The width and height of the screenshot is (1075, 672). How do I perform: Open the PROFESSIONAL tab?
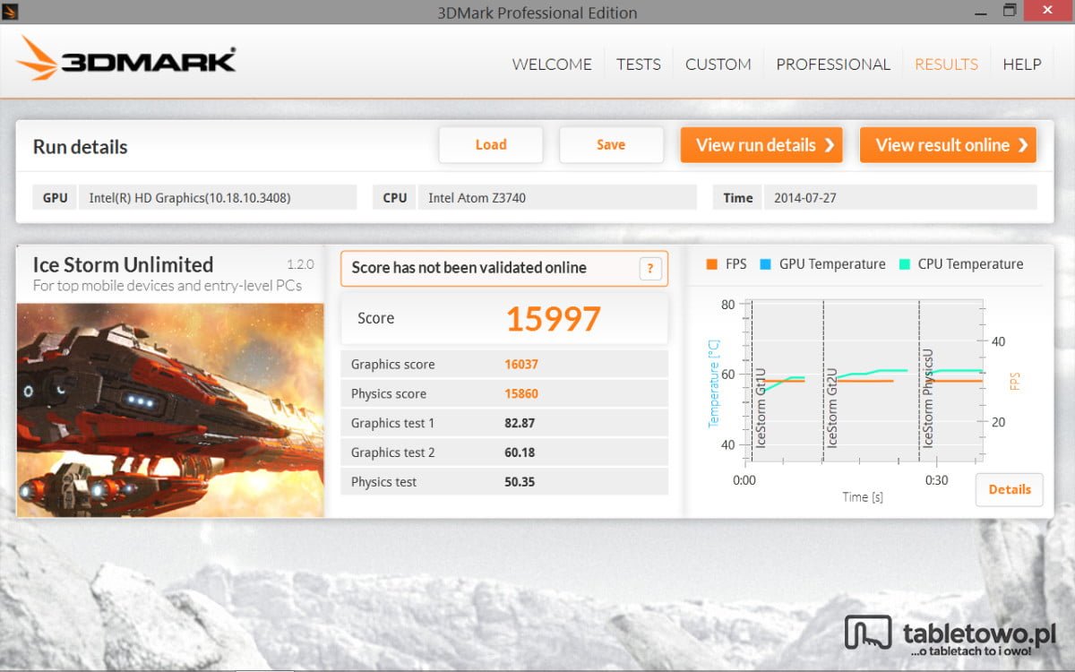point(833,65)
